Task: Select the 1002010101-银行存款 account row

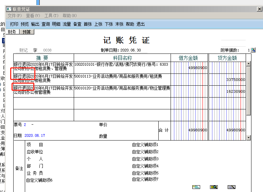Action: point(122,68)
